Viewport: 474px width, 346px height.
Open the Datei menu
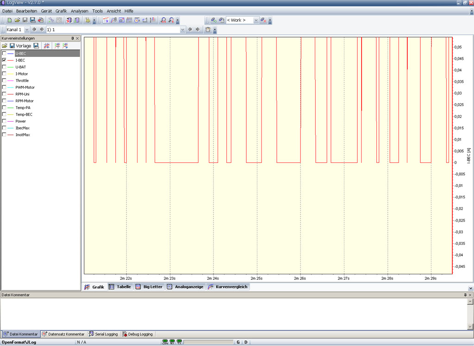coord(7,11)
